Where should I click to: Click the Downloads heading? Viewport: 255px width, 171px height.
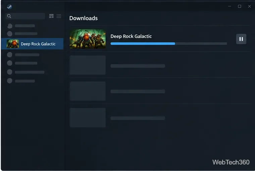(84, 18)
